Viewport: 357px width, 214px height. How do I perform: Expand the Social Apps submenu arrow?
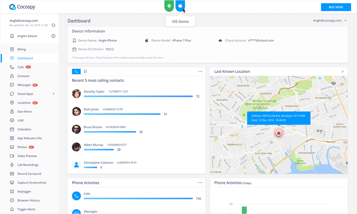pyautogui.click(x=53, y=94)
